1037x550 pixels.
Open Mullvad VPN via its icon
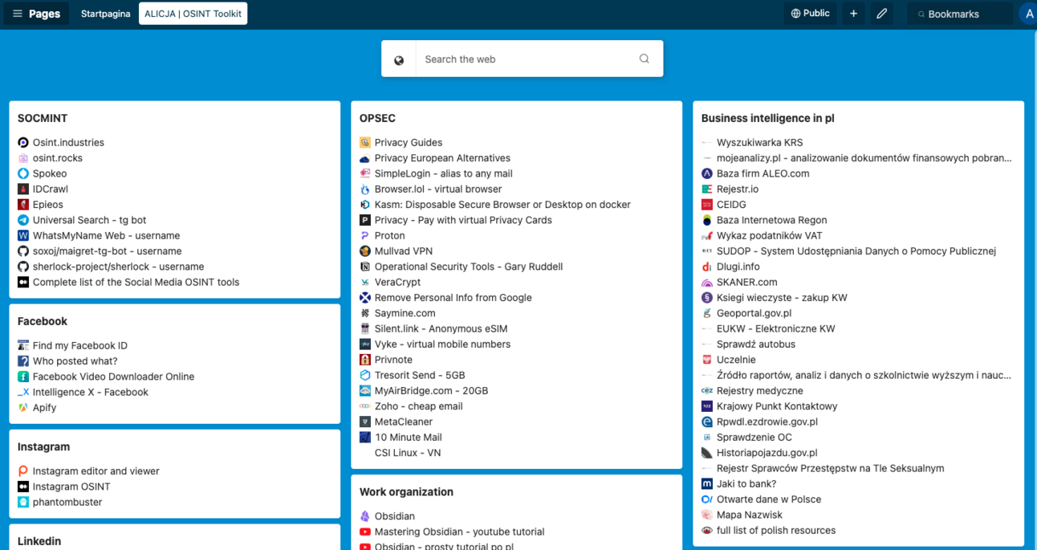(x=364, y=251)
